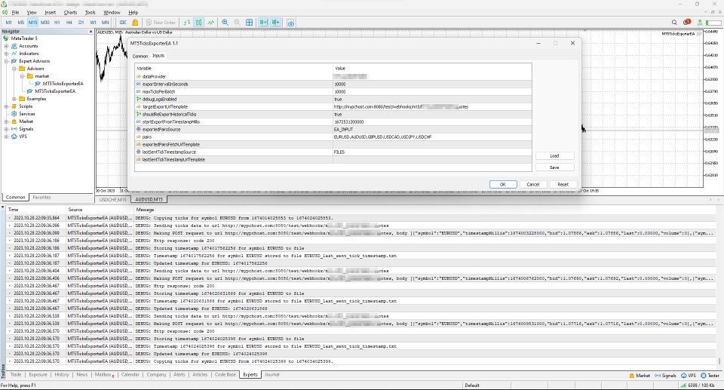Take a chart screenshot with camera icon
This screenshot has height=390, width=724.
(x=290, y=22)
